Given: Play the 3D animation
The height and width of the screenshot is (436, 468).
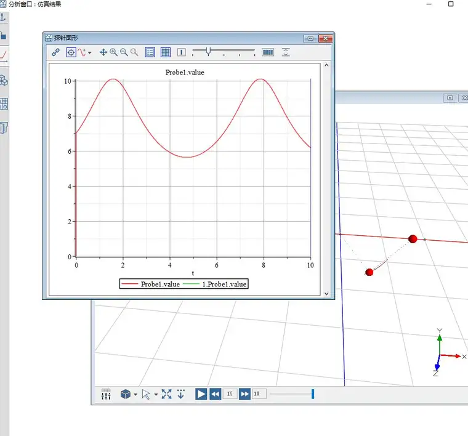Looking at the screenshot, I should (x=201, y=394).
